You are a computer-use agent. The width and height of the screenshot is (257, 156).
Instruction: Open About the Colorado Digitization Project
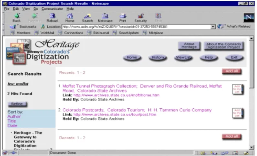224,46
